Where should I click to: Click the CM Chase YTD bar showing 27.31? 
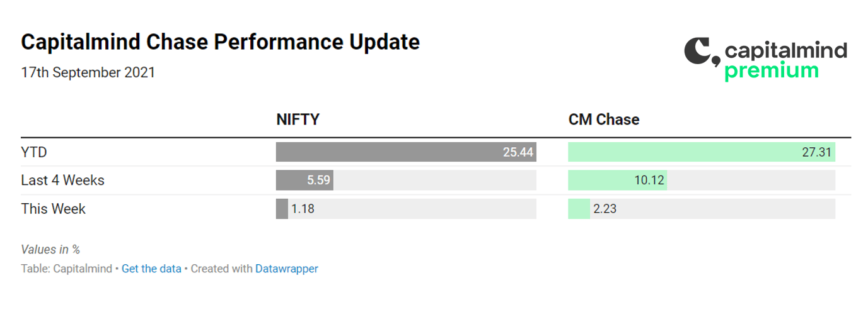(702, 152)
